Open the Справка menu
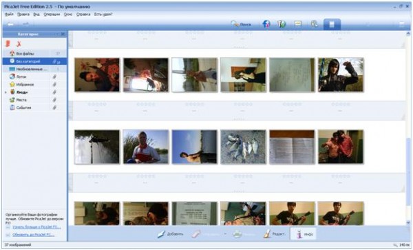413x250 pixels. tap(83, 14)
